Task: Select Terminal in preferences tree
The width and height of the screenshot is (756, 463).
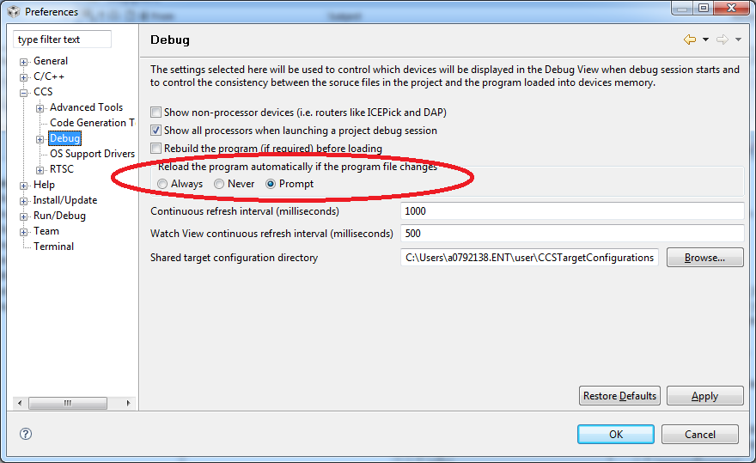Action: click(x=53, y=247)
